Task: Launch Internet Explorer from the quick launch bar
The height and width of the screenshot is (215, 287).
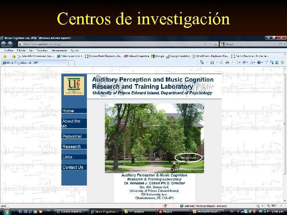Action: point(30,212)
